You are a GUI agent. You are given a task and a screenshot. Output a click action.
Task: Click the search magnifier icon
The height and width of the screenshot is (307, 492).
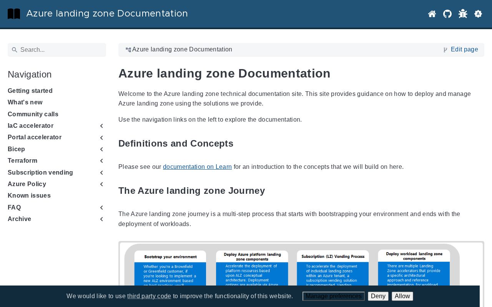click(15, 50)
